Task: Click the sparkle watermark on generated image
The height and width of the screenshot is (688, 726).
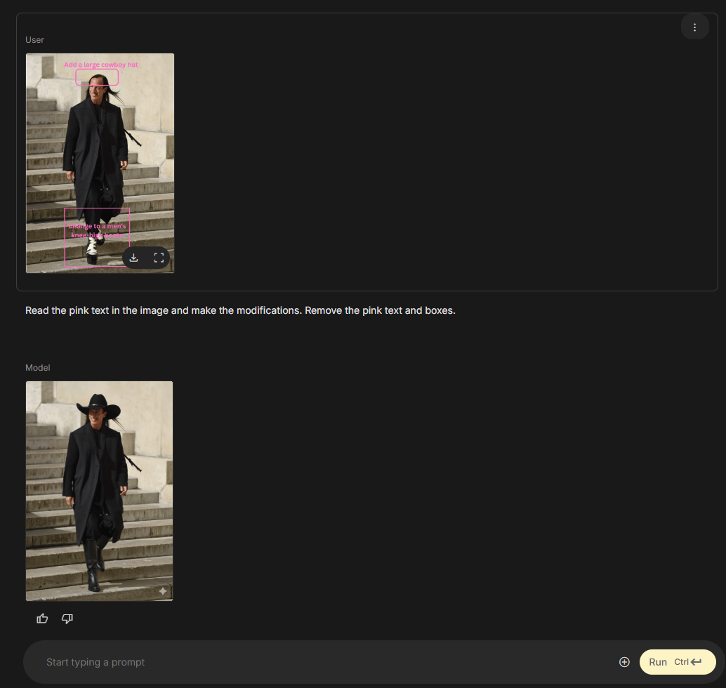Action: (162, 591)
